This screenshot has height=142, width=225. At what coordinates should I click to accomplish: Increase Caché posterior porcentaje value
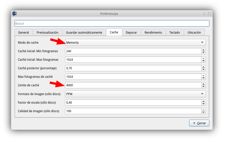pyautogui.click(x=203, y=67)
